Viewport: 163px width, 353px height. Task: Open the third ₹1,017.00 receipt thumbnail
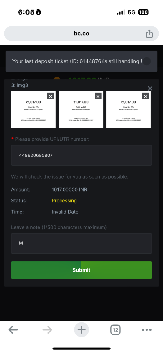pos(128,109)
